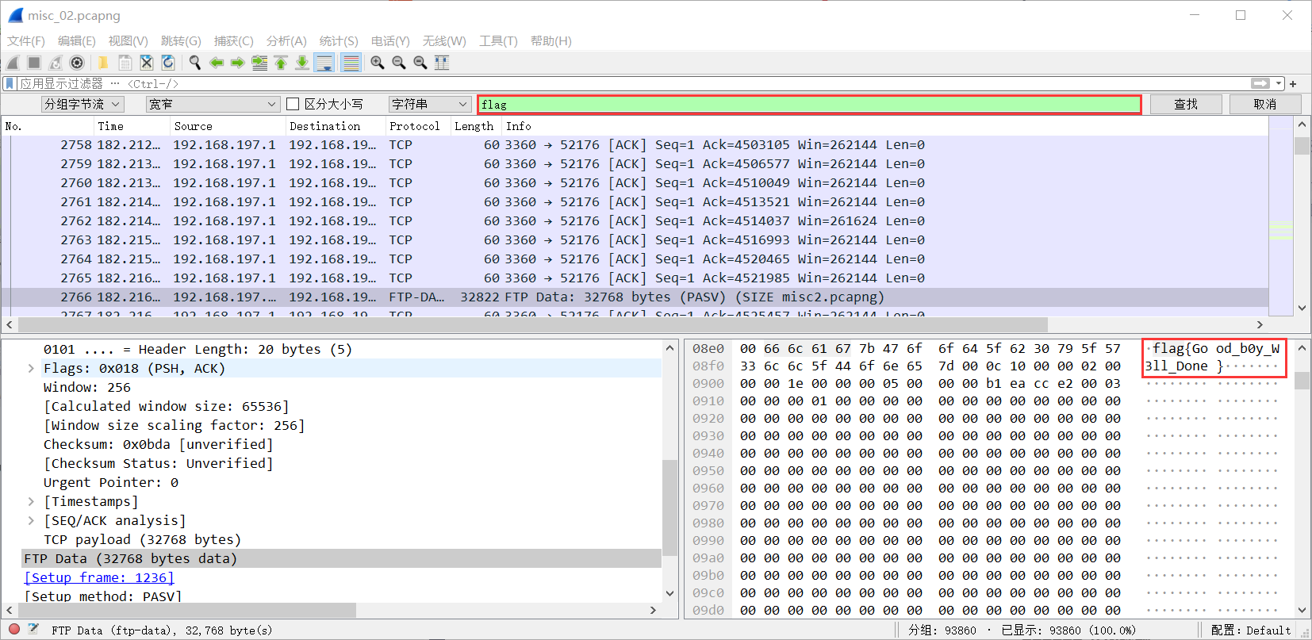Open the 无线(W) menu
The width and height of the screenshot is (1312, 640).
pos(444,40)
